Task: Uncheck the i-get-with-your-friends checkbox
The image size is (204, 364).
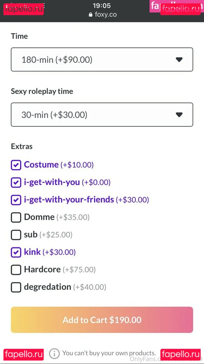Action: pos(16,200)
